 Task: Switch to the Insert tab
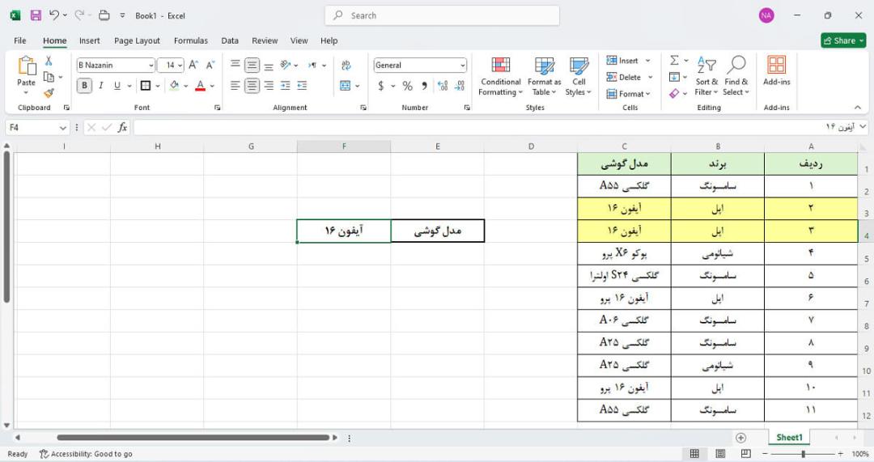pos(89,40)
